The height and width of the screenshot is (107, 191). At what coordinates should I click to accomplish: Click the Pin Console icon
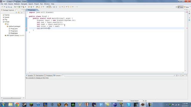174,75
